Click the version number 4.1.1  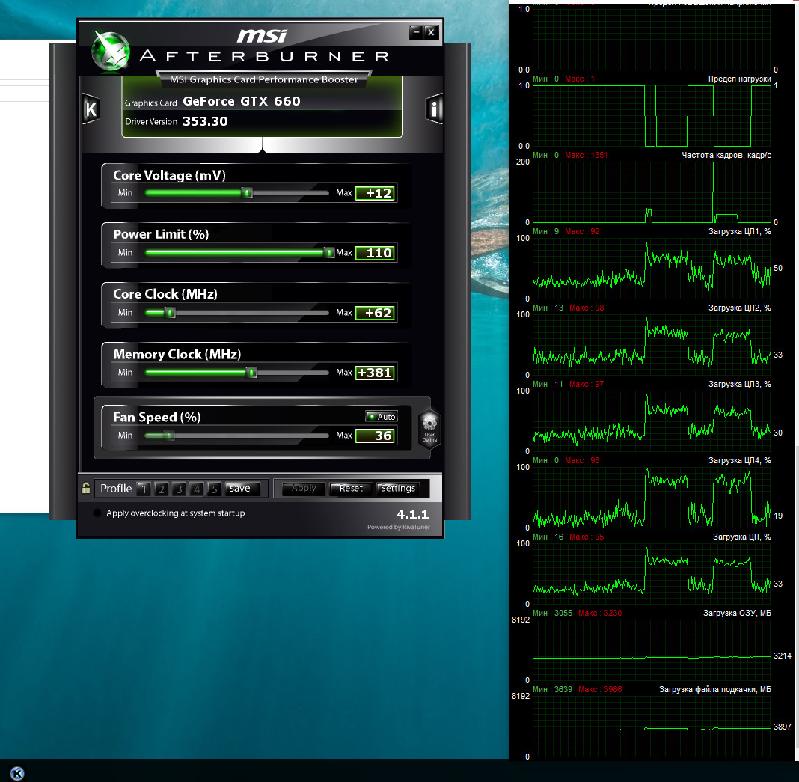click(x=413, y=514)
